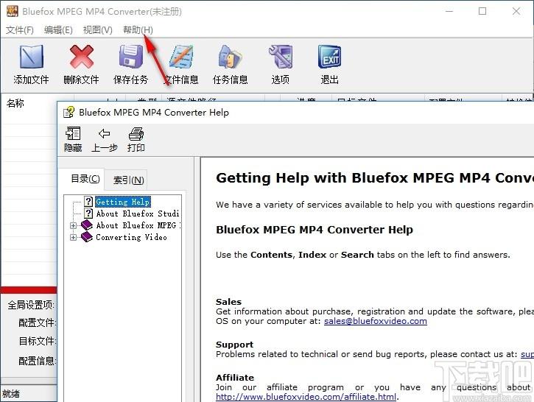Image resolution: width=534 pixels, height=402 pixels.
Task: Click the 删除文件 red X icon
Action: (x=82, y=57)
